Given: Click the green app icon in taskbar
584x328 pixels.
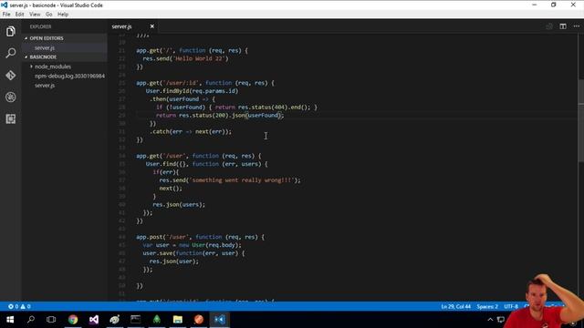Looking at the screenshot, I should coord(157,320).
